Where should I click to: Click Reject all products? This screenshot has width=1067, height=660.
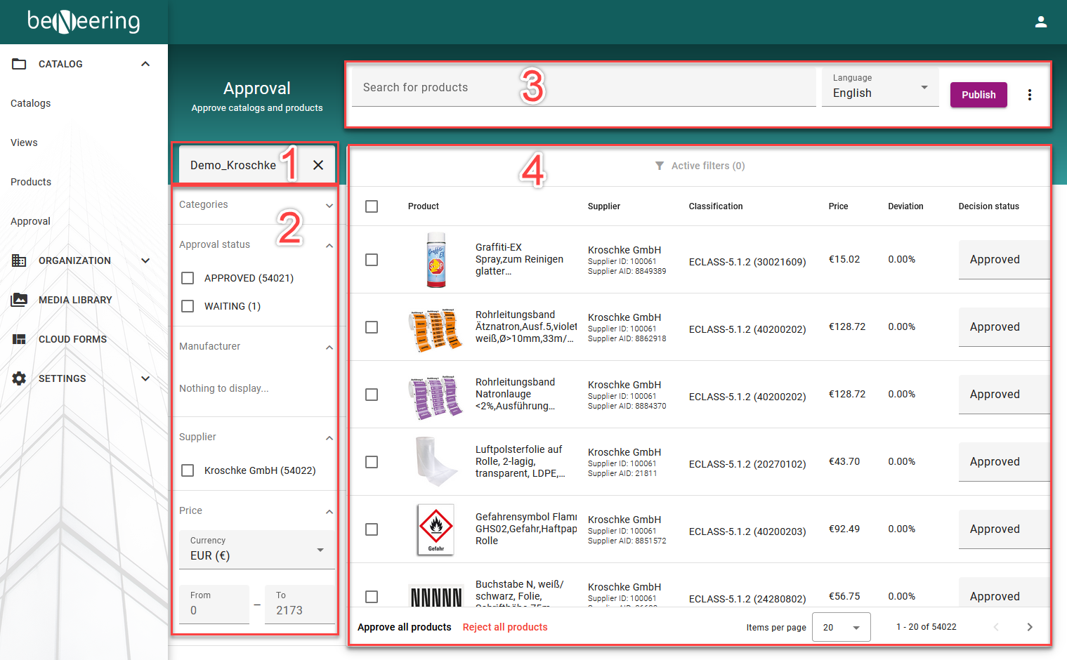click(505, 627)
